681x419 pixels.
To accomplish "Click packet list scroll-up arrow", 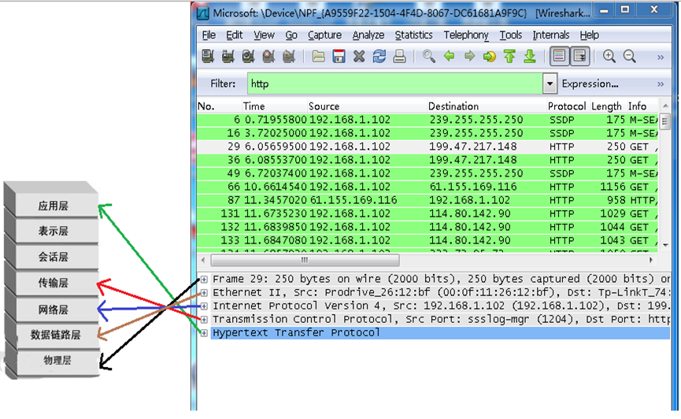I will pos(665,106).
